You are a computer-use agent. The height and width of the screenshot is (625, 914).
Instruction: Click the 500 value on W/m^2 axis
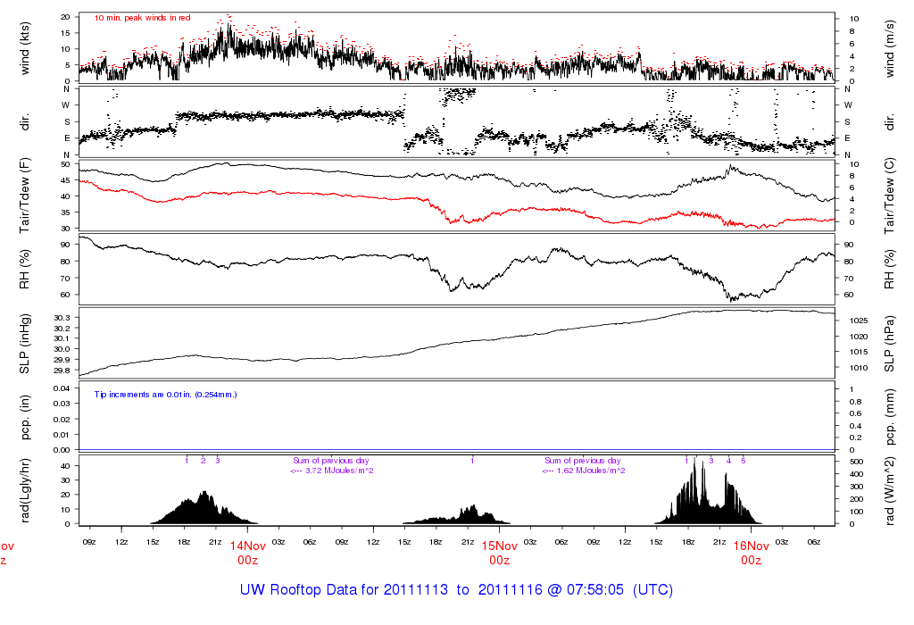pyautogui.click(x=856, y=462)
